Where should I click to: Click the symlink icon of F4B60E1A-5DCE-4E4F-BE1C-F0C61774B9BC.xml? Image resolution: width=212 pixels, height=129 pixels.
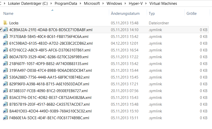(x=5, y=118)
